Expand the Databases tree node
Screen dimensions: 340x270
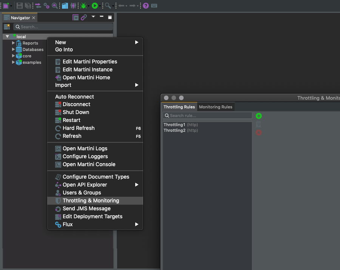pos(14,49)
